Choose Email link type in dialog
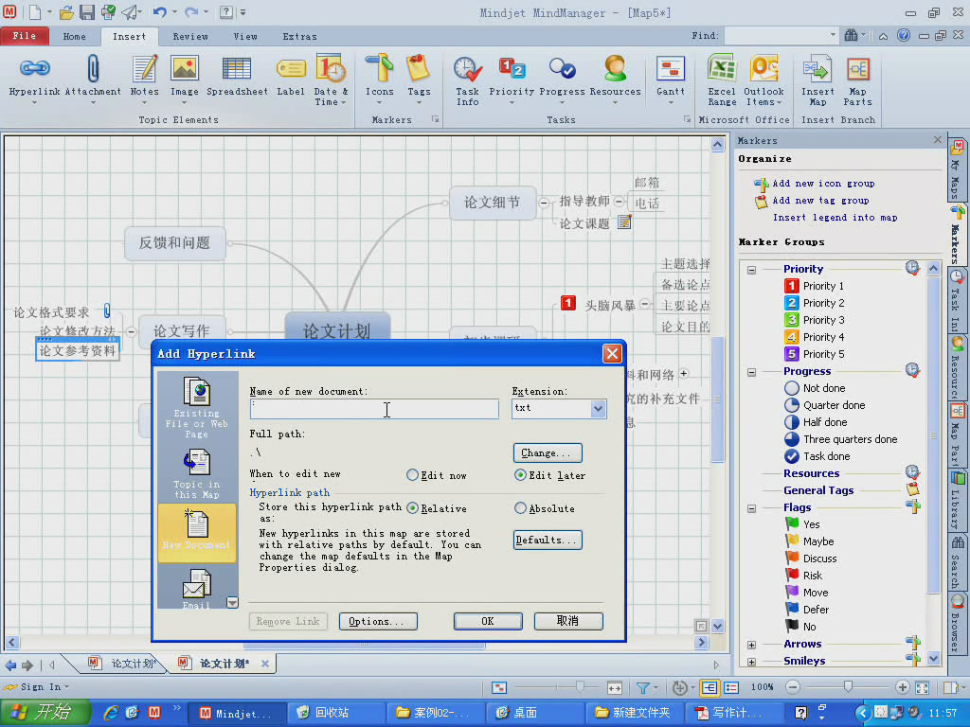970x727 pixels. click(197, 589)
